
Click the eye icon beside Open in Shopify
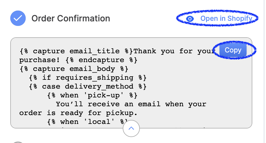190,19
